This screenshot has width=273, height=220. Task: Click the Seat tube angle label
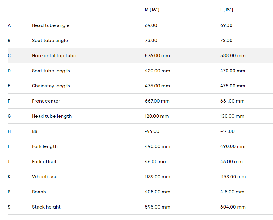pos(50,41)
